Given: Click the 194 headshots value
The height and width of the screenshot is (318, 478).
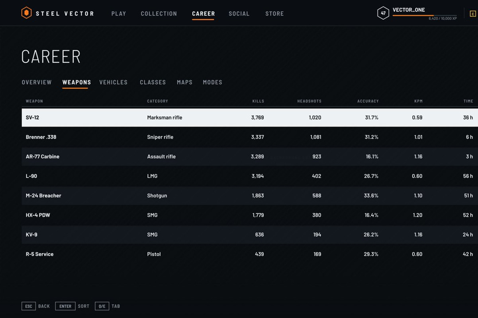Looking at the screenshot, I should [317, 235].
